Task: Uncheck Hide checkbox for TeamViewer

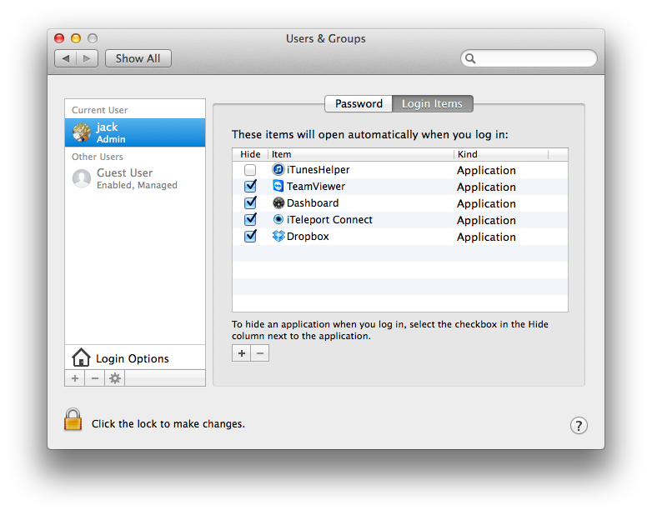Action: click(x=250, y=186)
